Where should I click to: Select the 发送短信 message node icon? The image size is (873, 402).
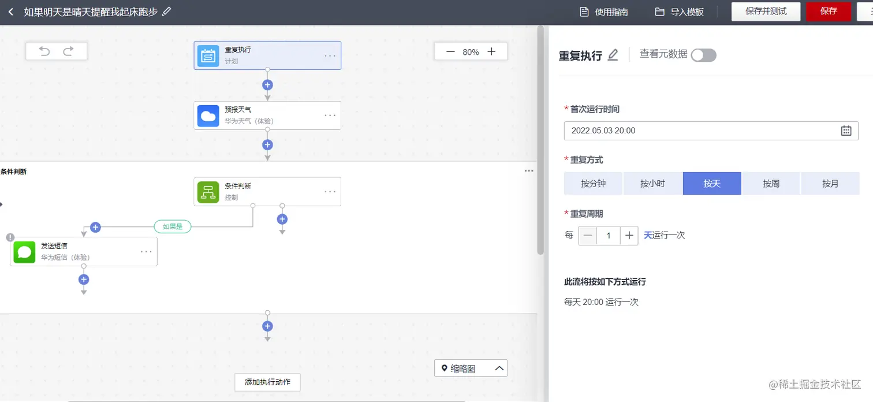point(25,252)
